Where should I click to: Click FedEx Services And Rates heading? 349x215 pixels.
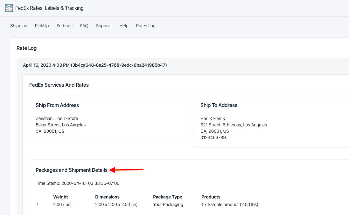click(59, 85)
